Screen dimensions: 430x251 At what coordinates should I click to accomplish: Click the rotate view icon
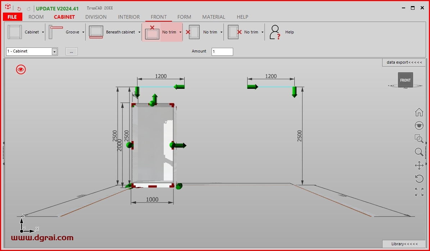(419, 179)
